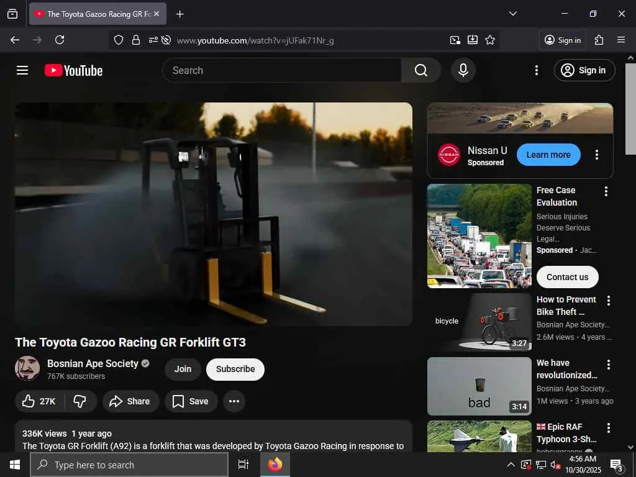Click the muted volume tray icon
The height and width of the screenshot is (477, 636).
[x=555, y=465]
